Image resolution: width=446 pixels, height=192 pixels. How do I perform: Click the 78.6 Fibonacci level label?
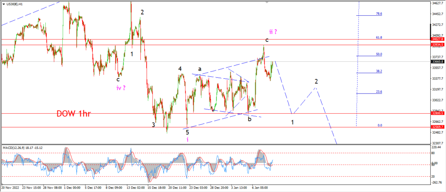(x=379, y=13)
